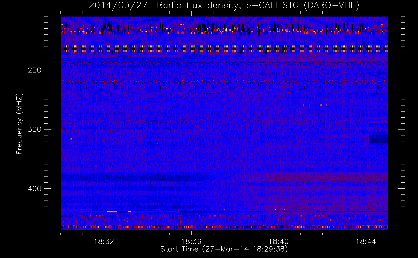Click the 300 frequency tick label

tap(35, 129)
